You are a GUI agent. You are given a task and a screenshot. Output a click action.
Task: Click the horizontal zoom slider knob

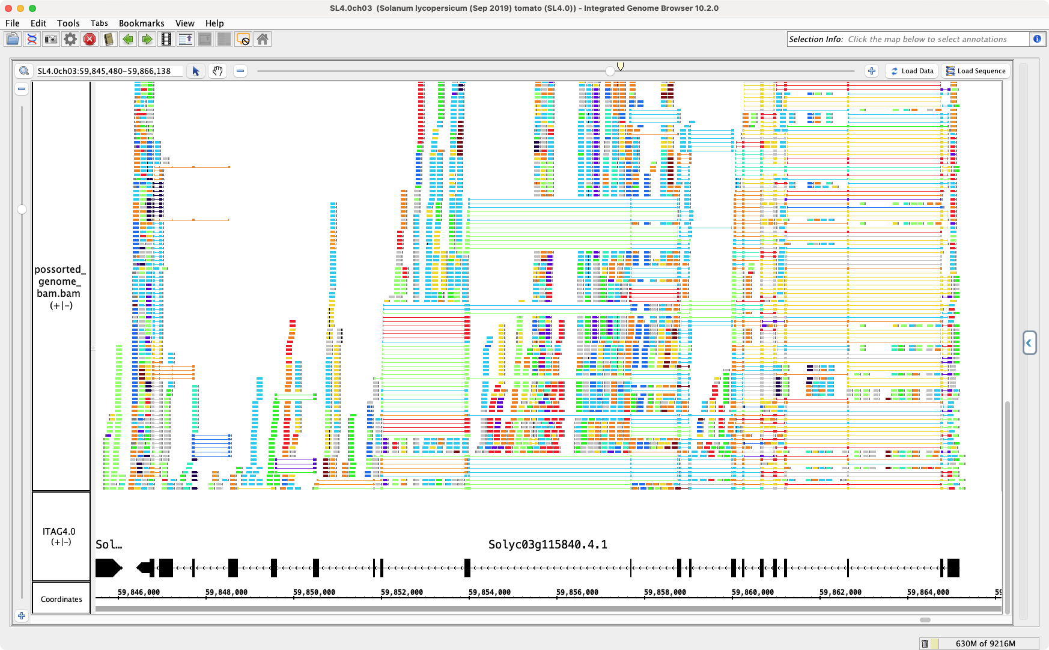[610, 71]
